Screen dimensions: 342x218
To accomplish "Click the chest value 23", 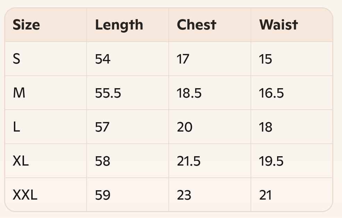I will point(184,195).
